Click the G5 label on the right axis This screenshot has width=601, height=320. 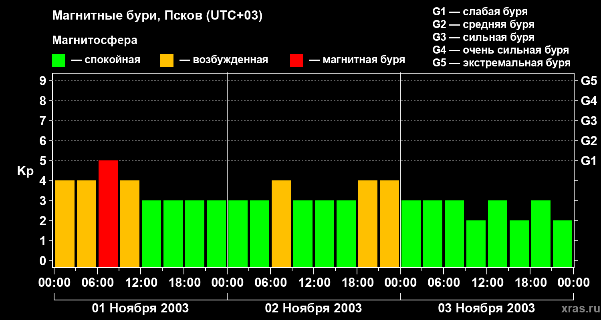click(x=589, y=81)
